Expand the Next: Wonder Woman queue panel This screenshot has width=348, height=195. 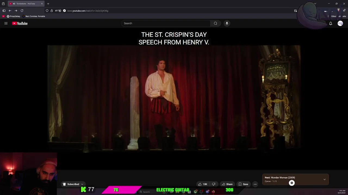(x=324, y=179)
